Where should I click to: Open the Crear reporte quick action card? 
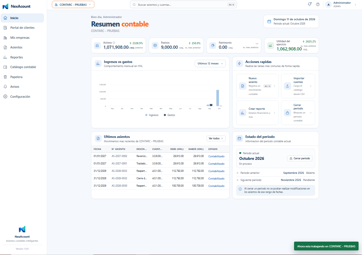pos(258,113)
